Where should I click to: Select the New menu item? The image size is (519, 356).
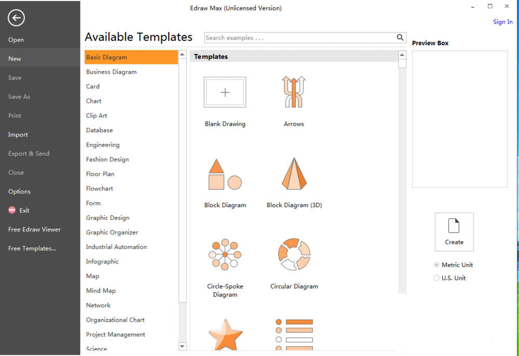pos(40,59)
